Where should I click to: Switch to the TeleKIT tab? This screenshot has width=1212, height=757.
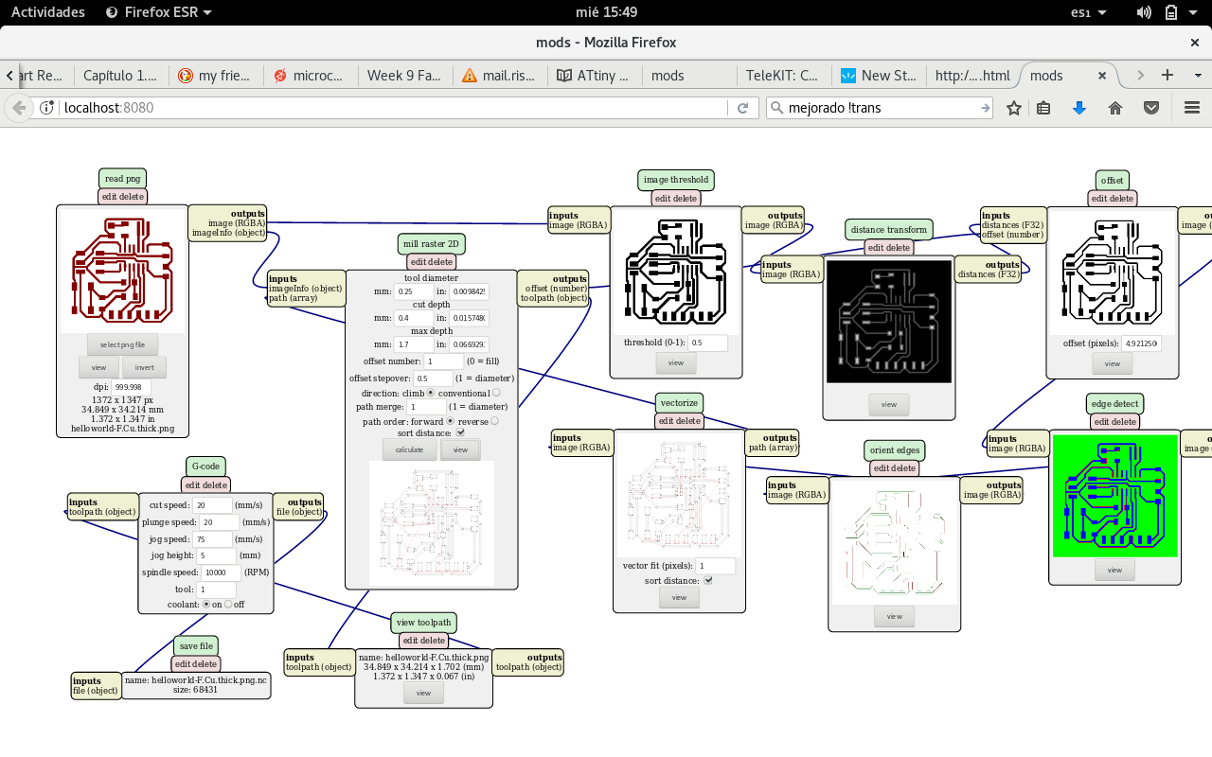tap(783, 76)
